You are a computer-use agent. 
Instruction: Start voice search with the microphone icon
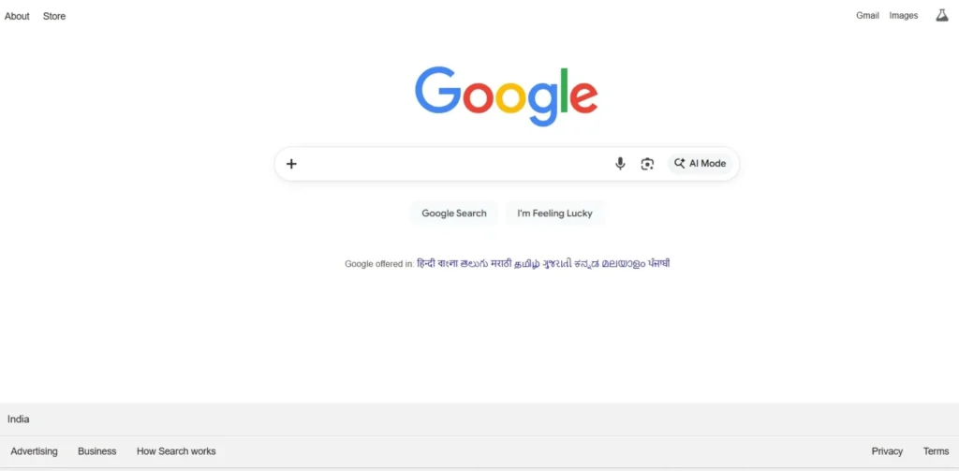click(620, 163)
